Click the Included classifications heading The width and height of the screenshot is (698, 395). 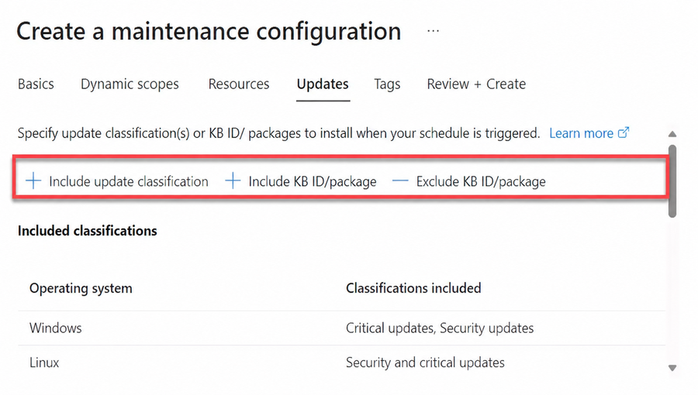[87, 231]
